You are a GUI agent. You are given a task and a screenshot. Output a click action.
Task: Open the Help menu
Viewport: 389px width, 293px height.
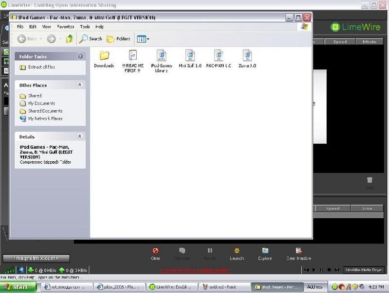[100, 27]
